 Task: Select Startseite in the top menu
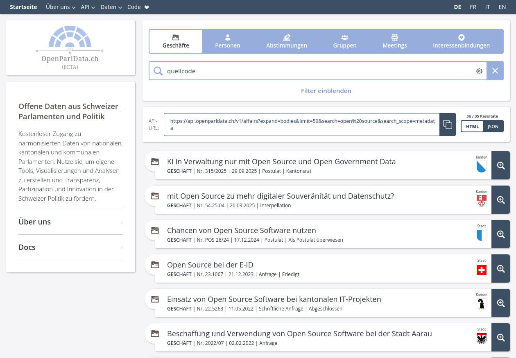click(x=23, y=7)
